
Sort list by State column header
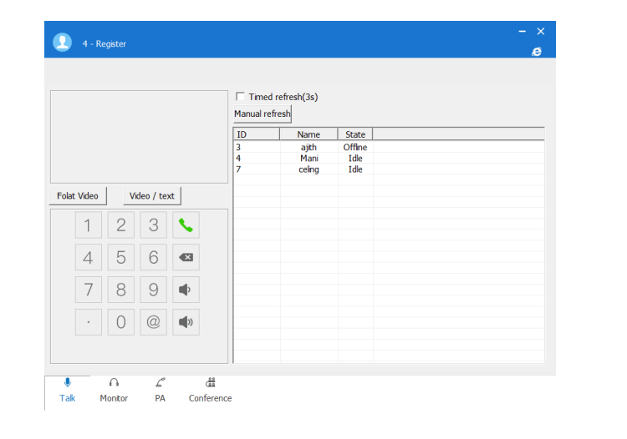pyautogui.click(x=355, y=134)
